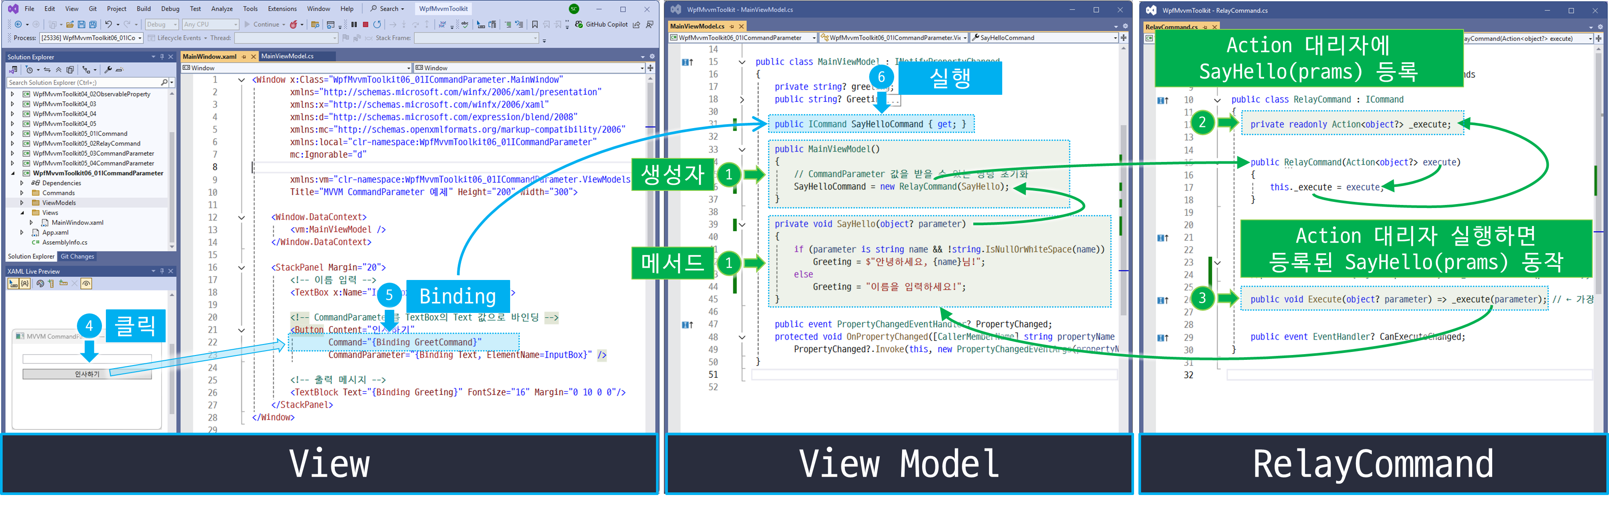Open the Process dropdown list
Image resolution: width=1609 pixels, height=513 pixels.
140,38
